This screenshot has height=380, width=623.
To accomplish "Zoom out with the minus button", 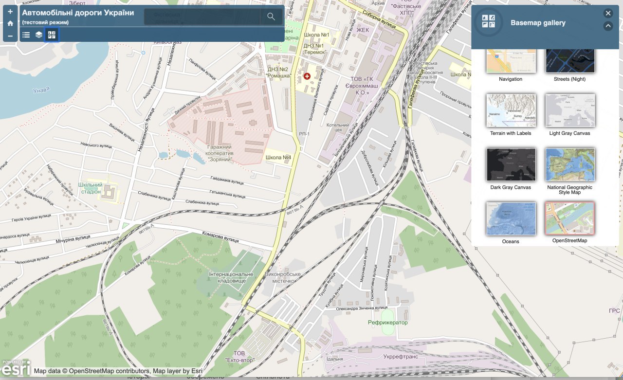I will [x=10, y=36].
